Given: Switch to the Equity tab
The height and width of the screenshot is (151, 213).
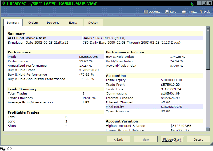Looking at the screenshot, I should 73,23.
